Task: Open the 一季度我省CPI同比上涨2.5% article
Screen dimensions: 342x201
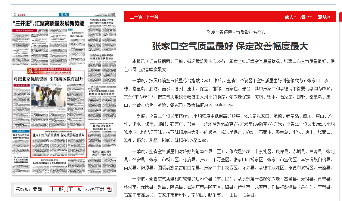Action: (77, 35)
